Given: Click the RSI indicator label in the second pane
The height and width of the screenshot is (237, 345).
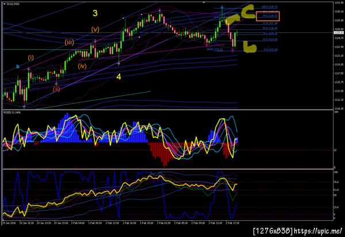Looking at the screenshot, I should (11, 112).
